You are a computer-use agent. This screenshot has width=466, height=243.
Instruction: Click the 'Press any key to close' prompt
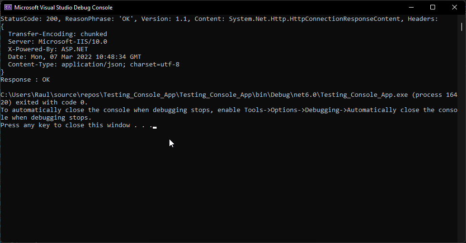[x=76, y=125]
